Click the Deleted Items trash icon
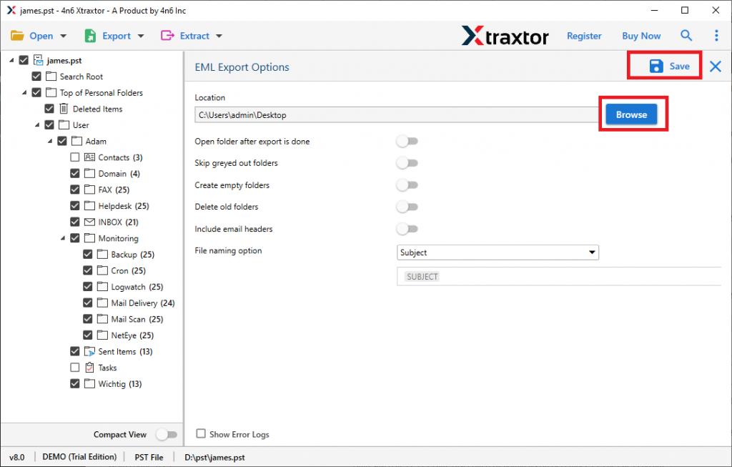Image resolution: width=732 pixels, height=467 pixels. (x=64, y=109)
